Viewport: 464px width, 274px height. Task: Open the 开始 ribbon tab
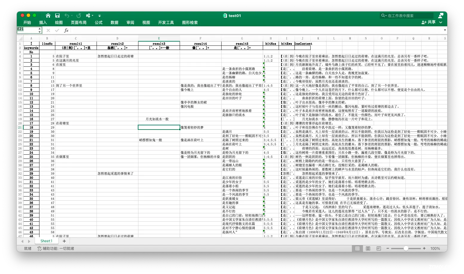click(x=27, y=22)
